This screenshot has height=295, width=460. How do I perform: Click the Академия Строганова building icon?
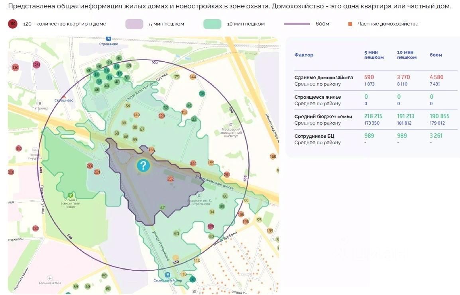199,196
